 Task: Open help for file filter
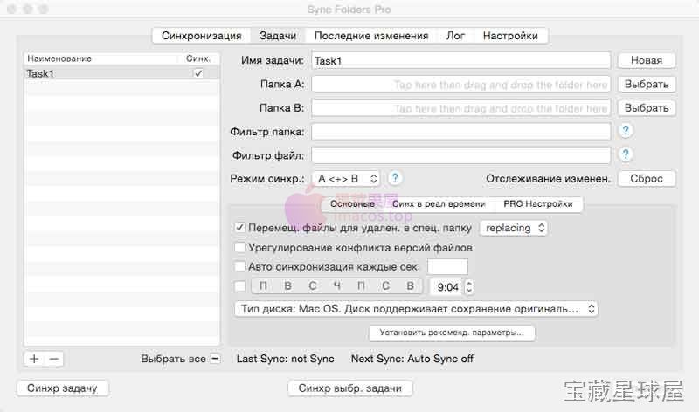coord(626,154)
